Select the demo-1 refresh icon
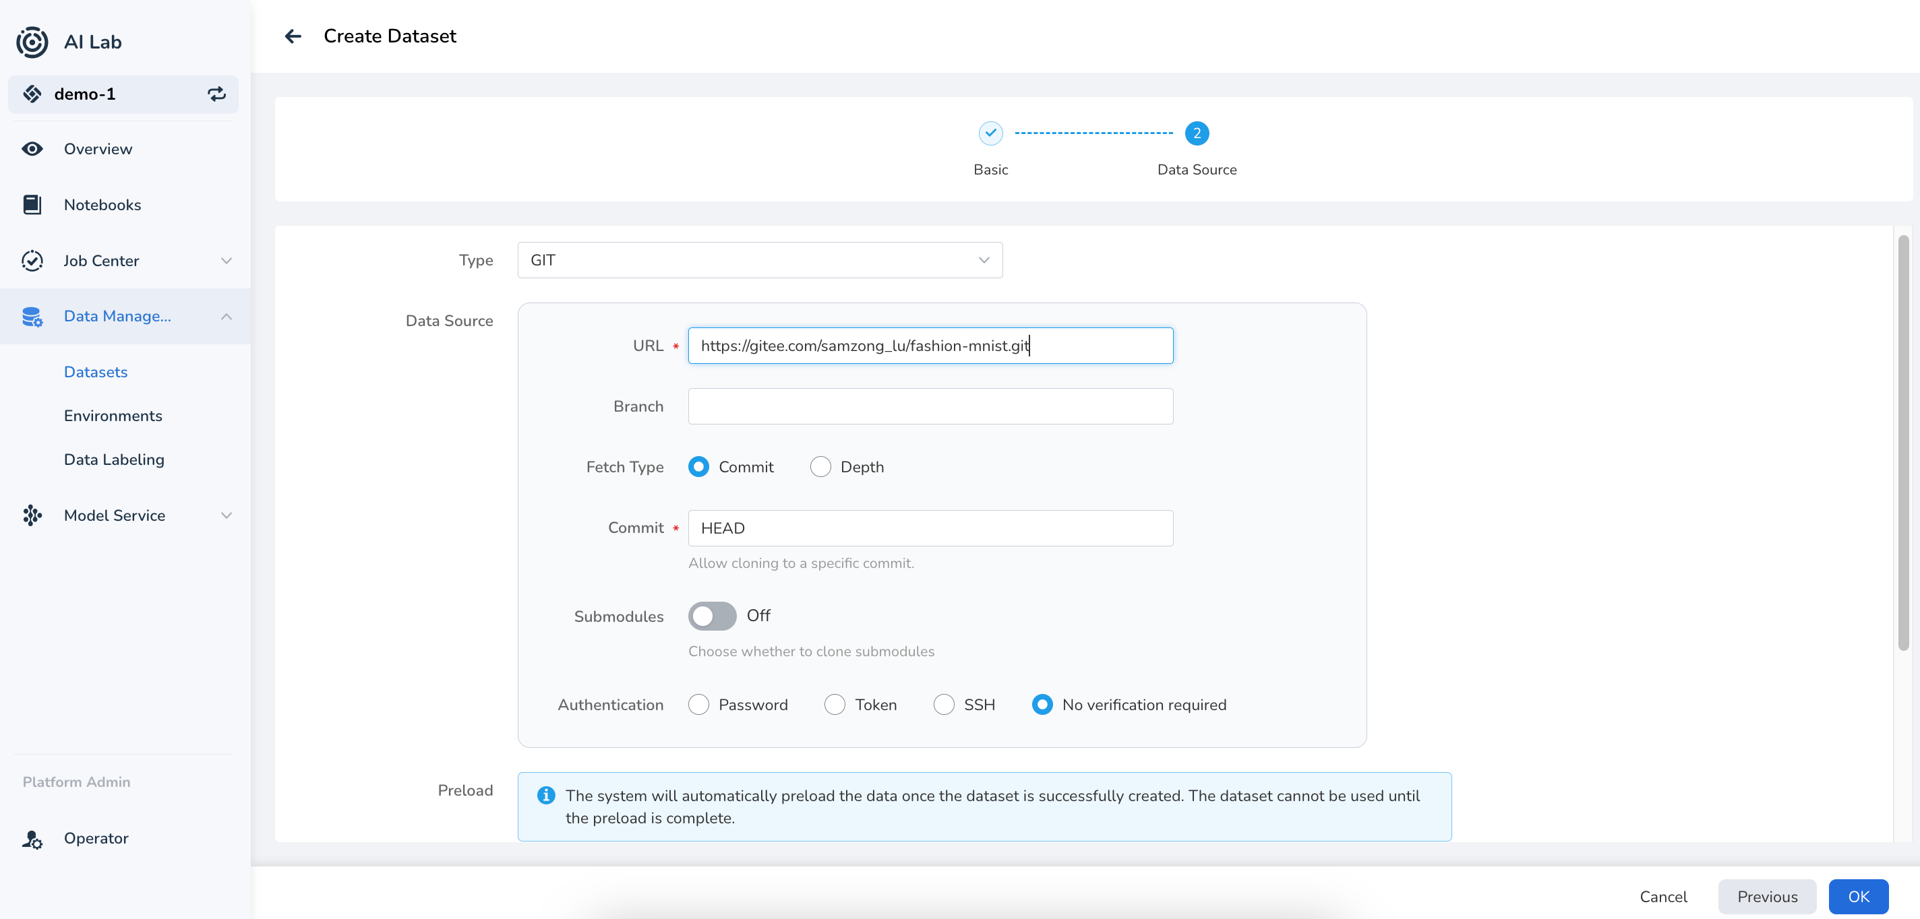Viewport: 1920px width, 919px height. tap(216, 93)
